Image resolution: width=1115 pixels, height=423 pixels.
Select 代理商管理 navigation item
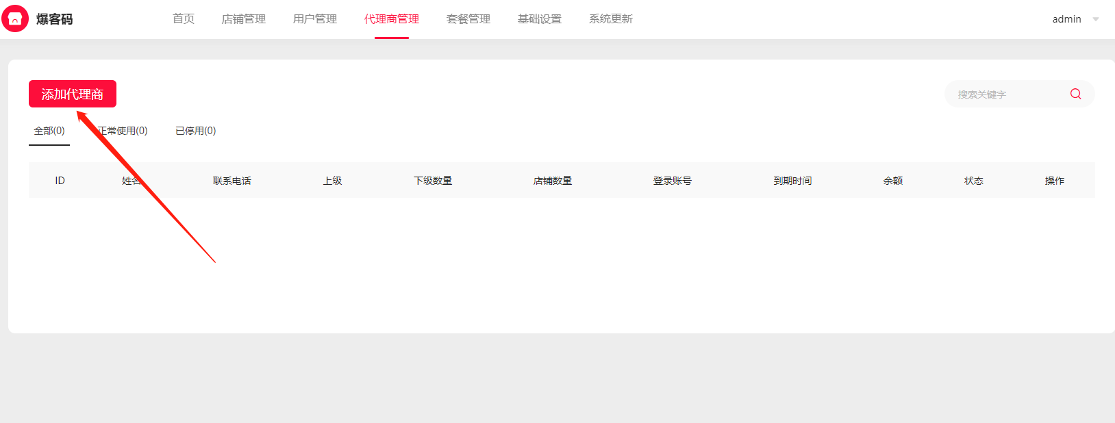tap(392, 19)
